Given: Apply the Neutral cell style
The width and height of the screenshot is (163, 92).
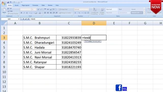Looking at the screenshot, I should pos(112,13).
